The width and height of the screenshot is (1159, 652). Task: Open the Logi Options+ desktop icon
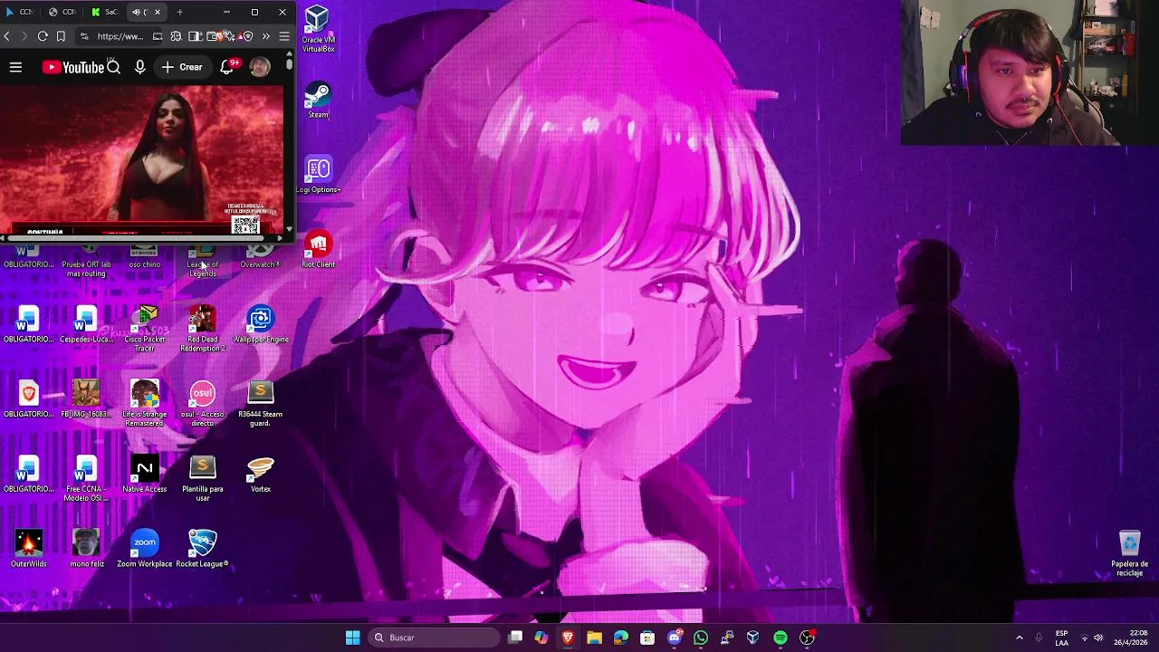(x=318, y=175)
